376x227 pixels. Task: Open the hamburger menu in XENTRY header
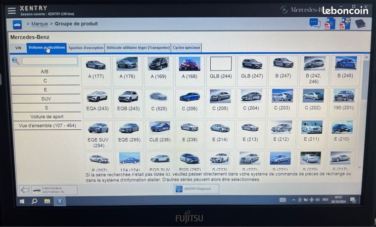[x=11, y=11]
